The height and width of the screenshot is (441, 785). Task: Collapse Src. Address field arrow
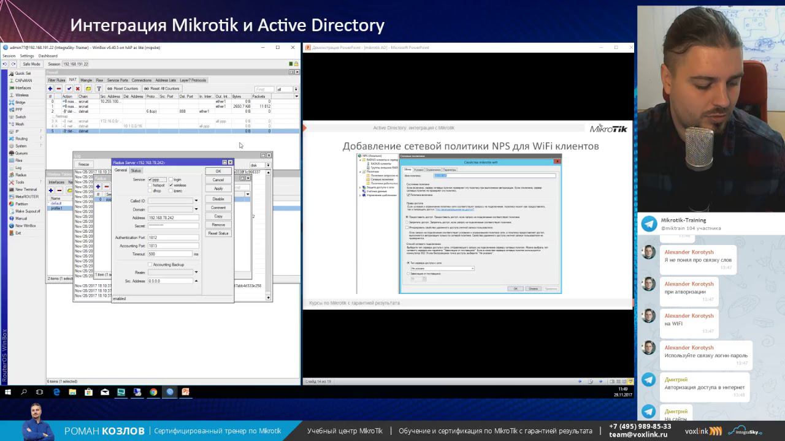tap(196, 281)
